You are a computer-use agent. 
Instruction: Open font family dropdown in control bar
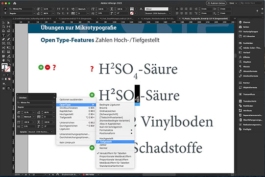pyautogui.click(x=34, y=9)
